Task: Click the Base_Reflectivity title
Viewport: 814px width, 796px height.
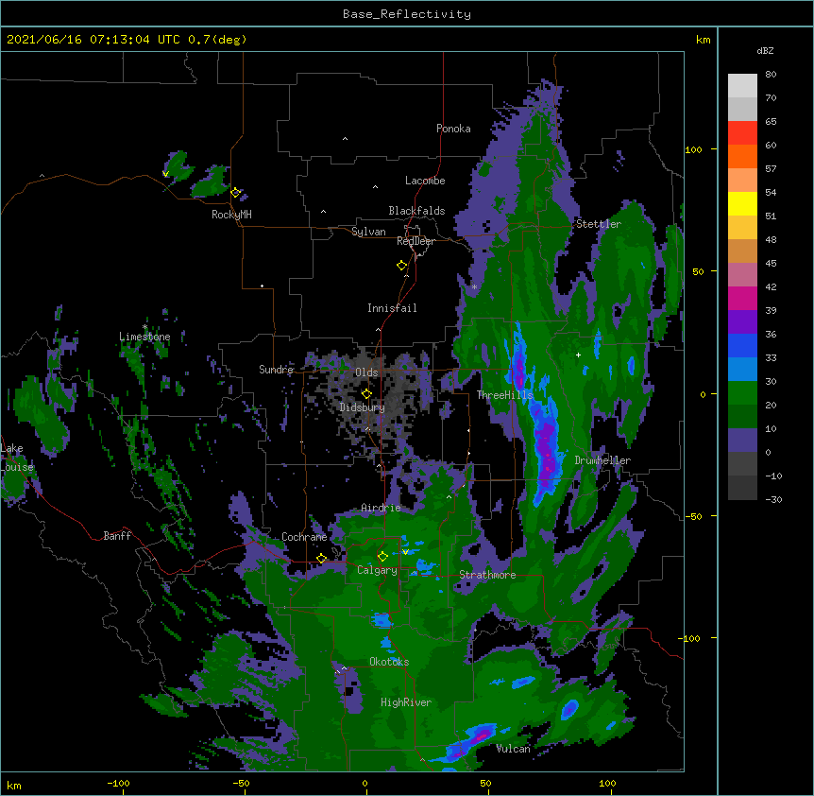Action: tap(407, 14)
